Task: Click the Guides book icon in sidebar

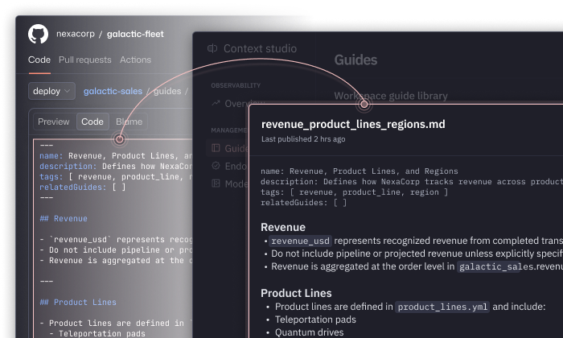Action: pyautogui.click(x=216, y=148)
